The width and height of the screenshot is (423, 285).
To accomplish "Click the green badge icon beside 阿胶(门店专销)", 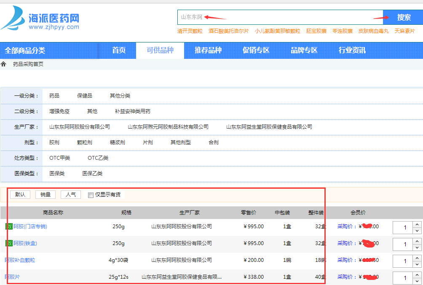I will pyautogui.click(x=9, y=226).
